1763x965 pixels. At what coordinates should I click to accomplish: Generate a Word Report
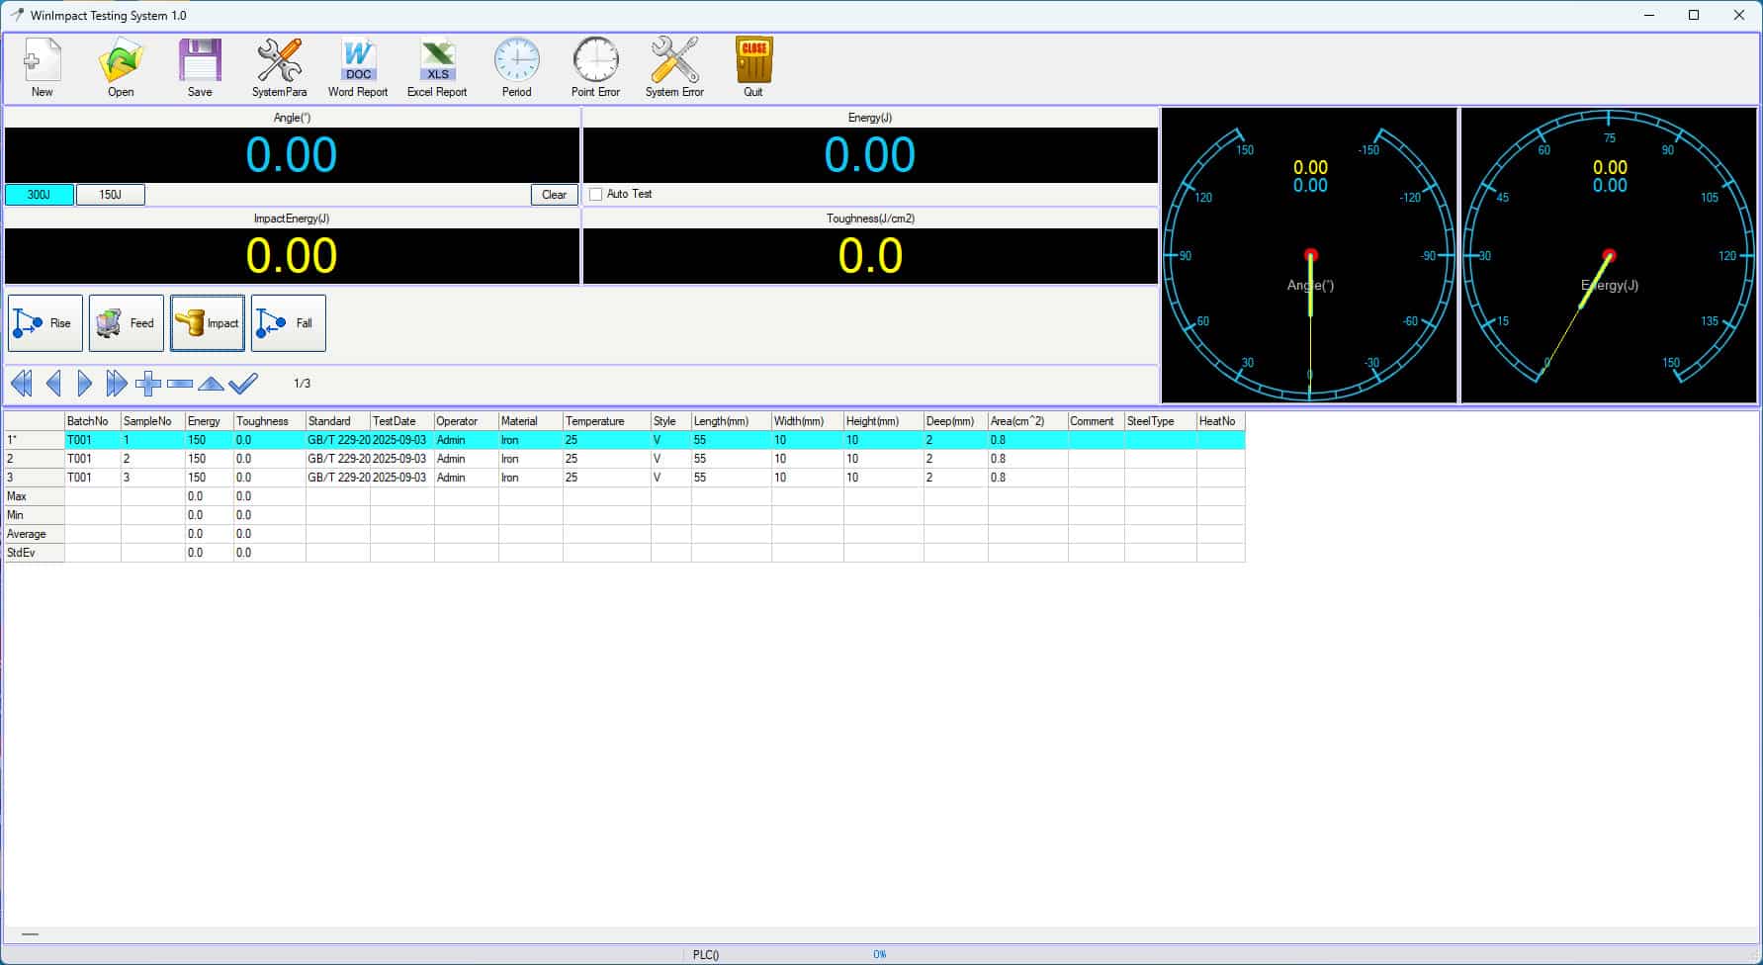click(357, 66)
